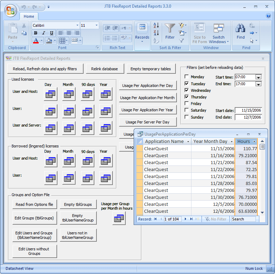Image resolution: width=275 pixels, height=274 pixels.
Task: Open the Font Color red swatch
Action: pos(36,41)
